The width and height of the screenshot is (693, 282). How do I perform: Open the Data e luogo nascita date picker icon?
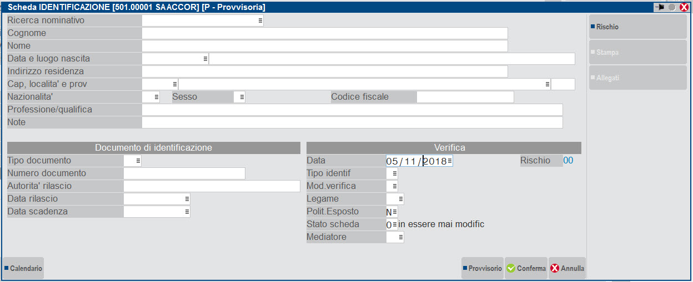point(205,59)
